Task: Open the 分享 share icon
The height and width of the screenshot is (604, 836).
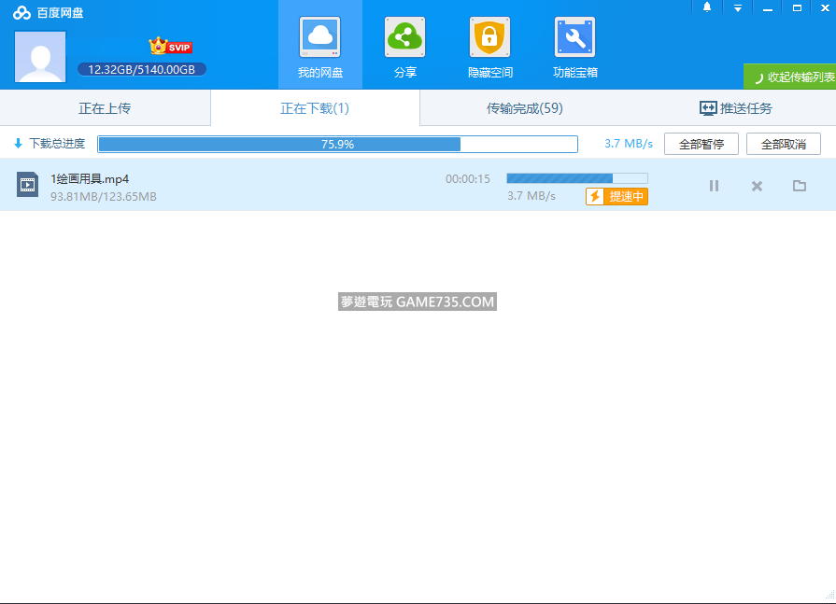Action: pos(404,38)
